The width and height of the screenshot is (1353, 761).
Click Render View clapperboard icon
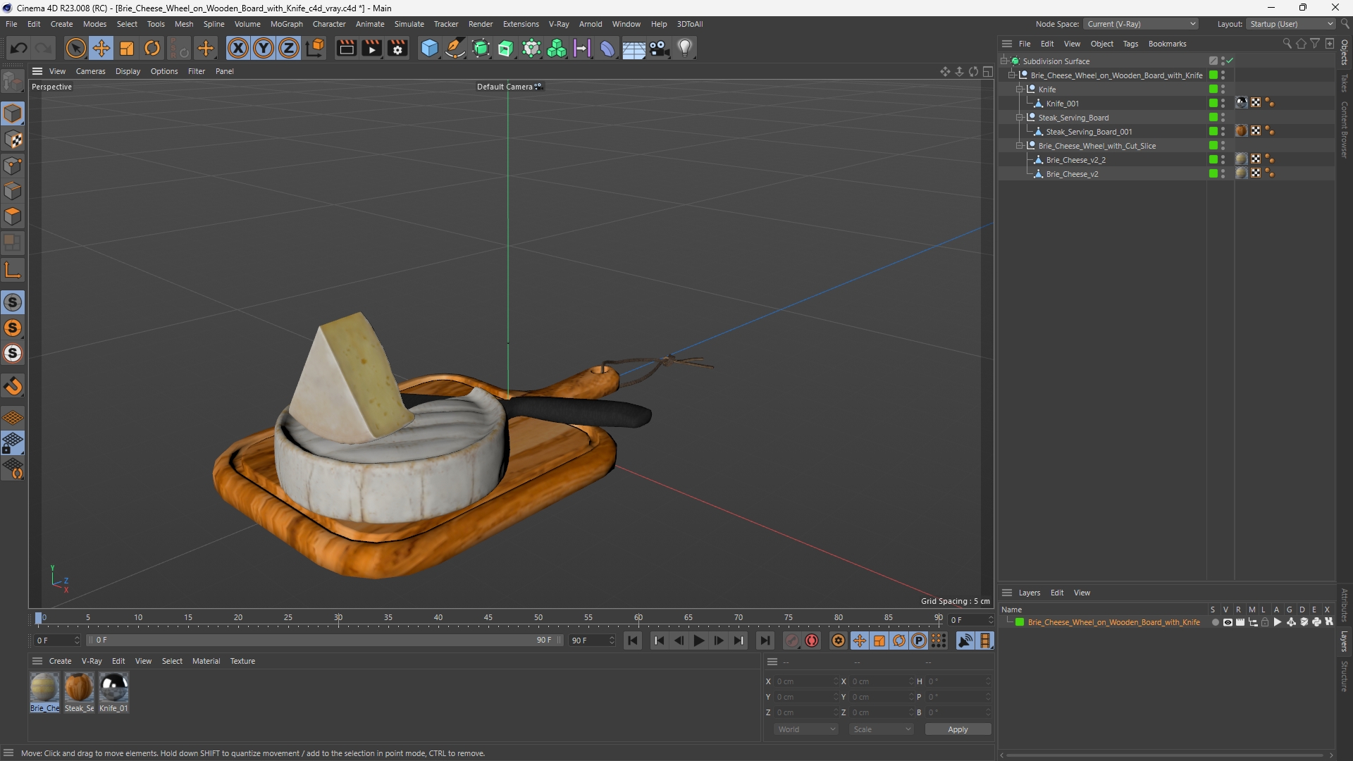346,48
